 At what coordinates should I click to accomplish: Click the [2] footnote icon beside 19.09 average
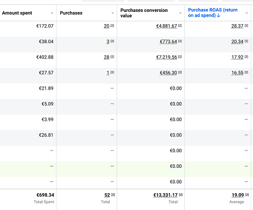click(247, 195)
